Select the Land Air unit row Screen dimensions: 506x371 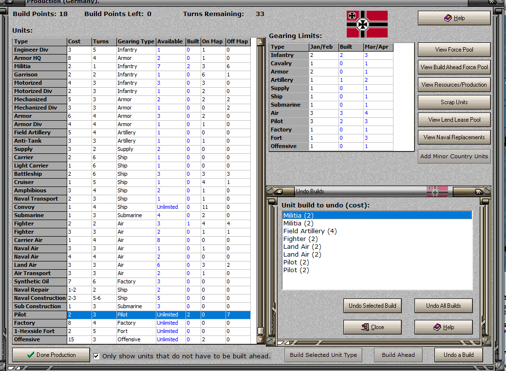click(131, 265)
